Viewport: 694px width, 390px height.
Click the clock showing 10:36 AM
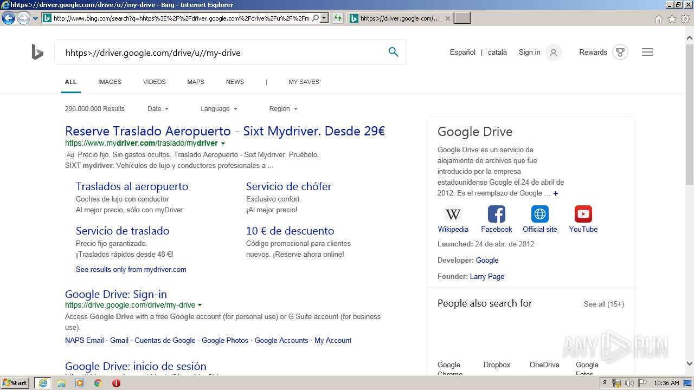click(x=666, y=383)
